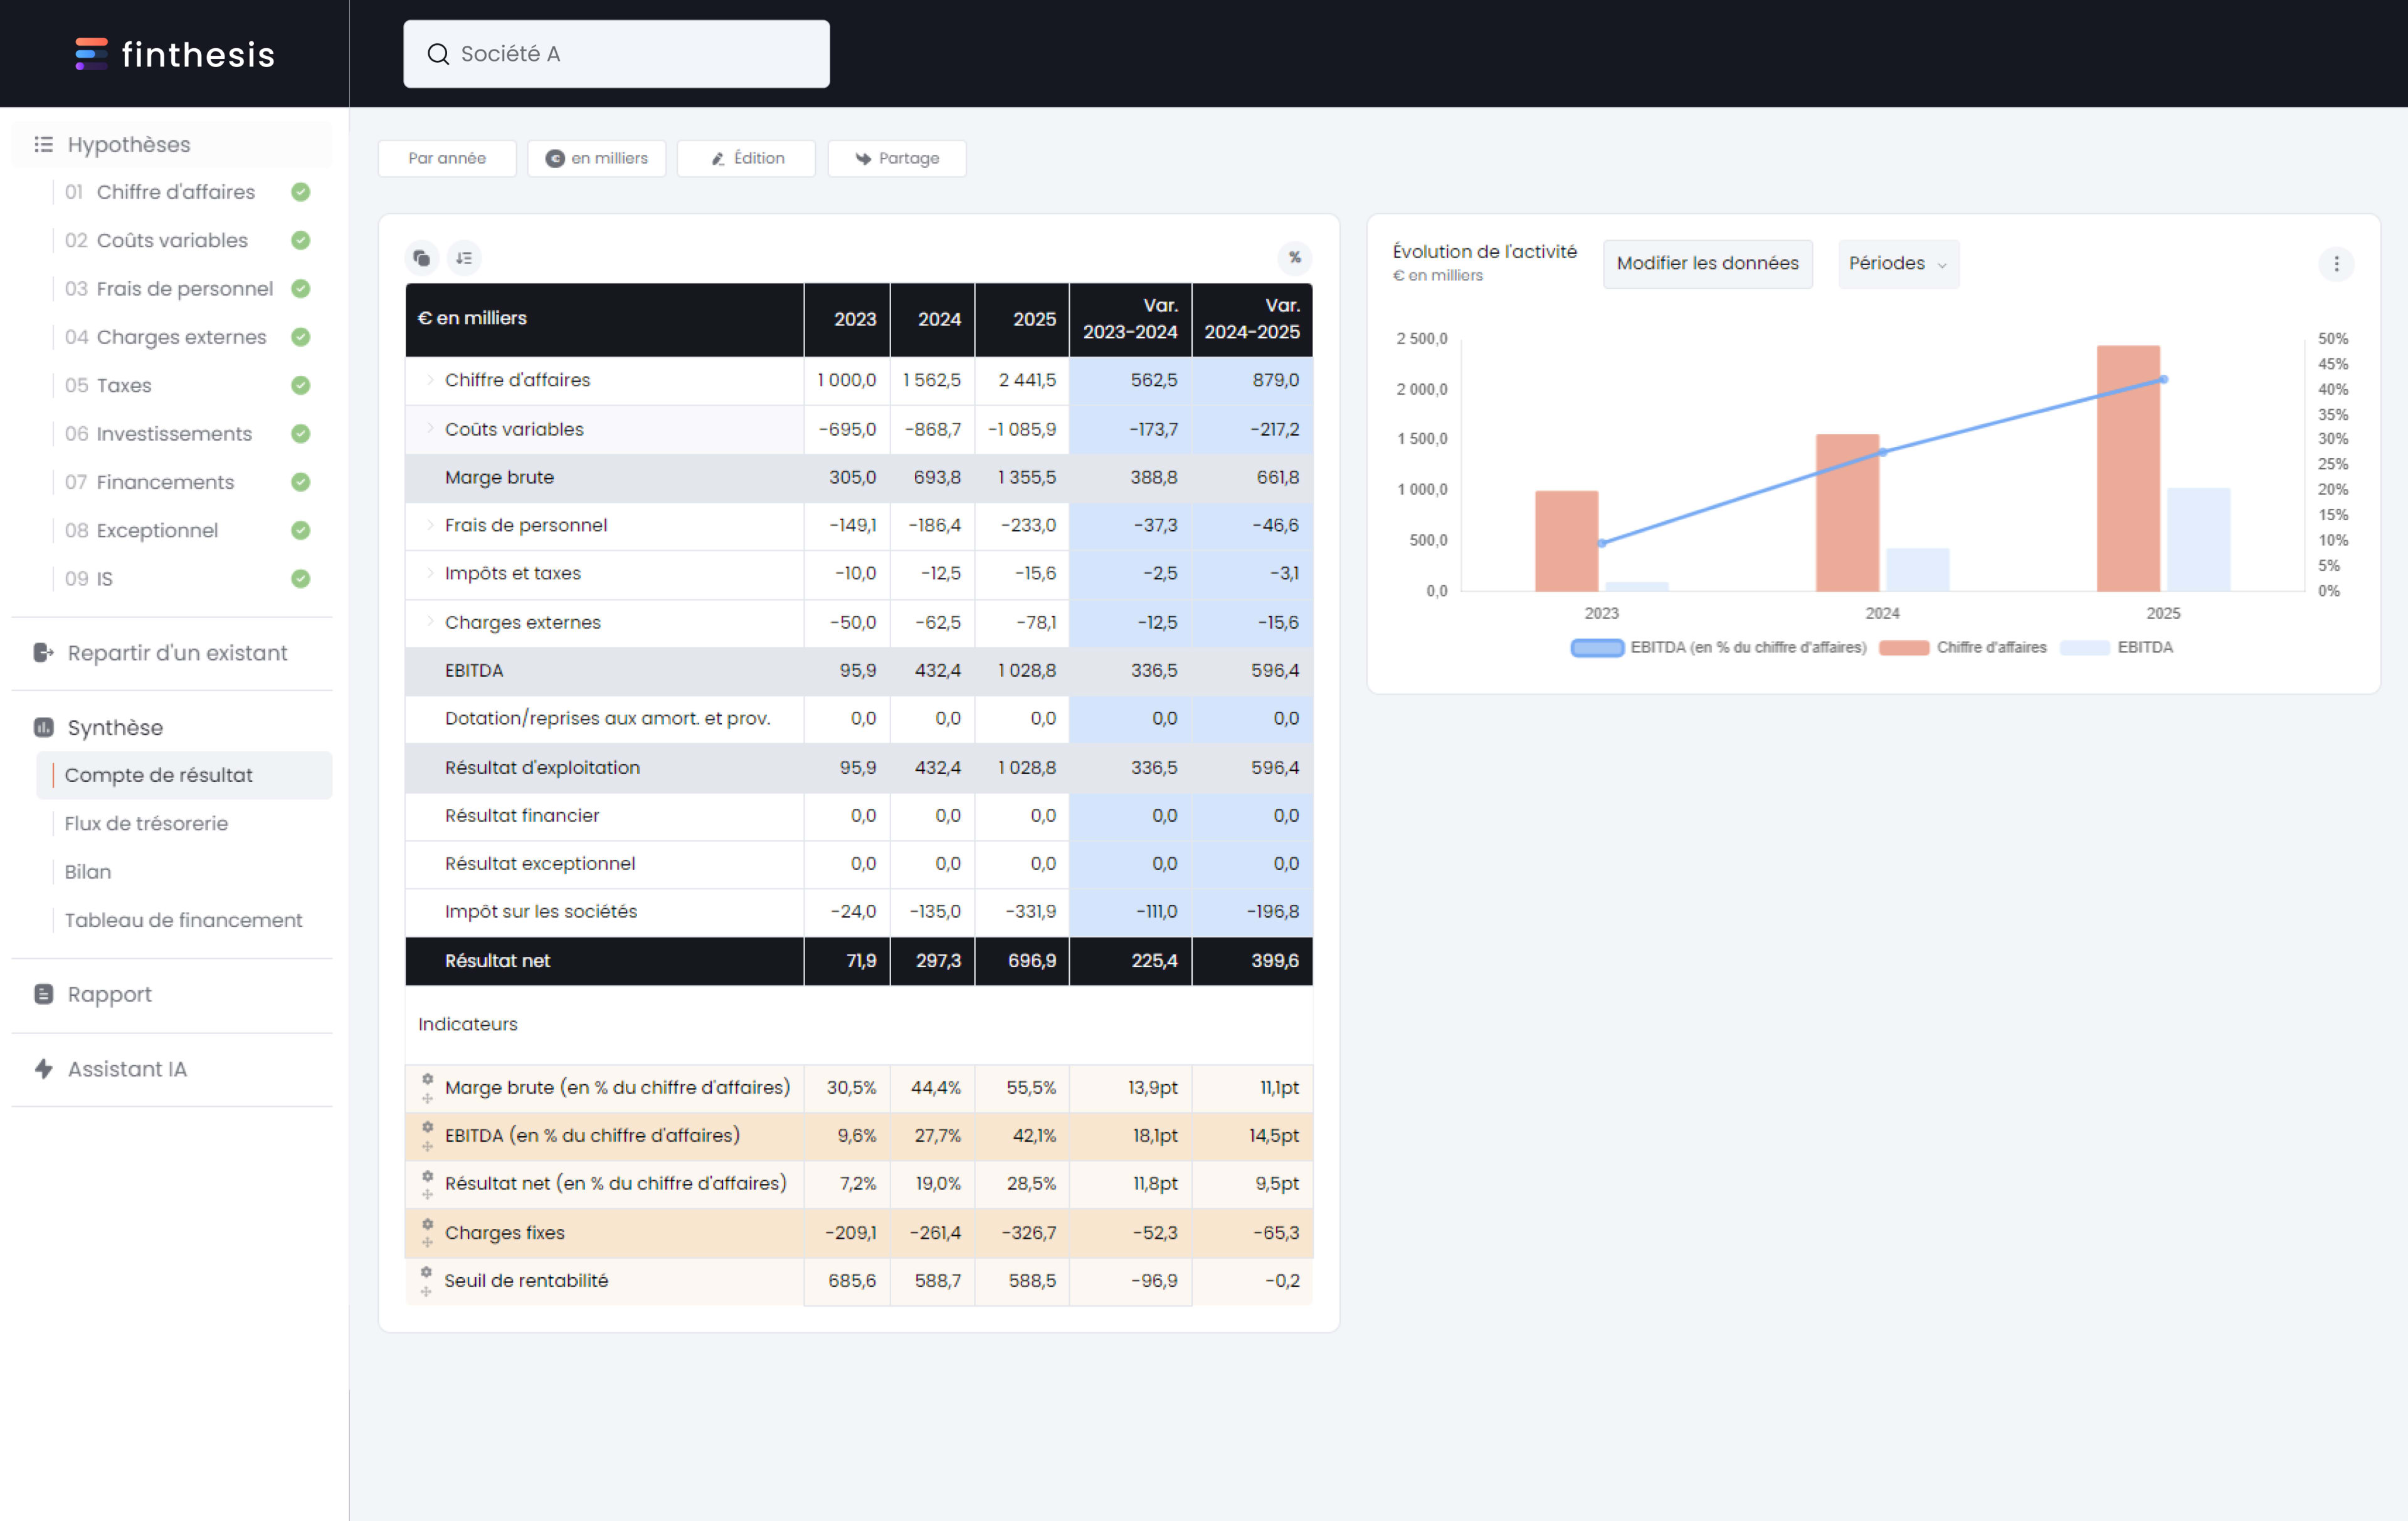The height and width of the screenshot is (1521, 2408).
Task: Click the pencil icon in Édition
Action: pyautogui.click(x=717, y=159)
